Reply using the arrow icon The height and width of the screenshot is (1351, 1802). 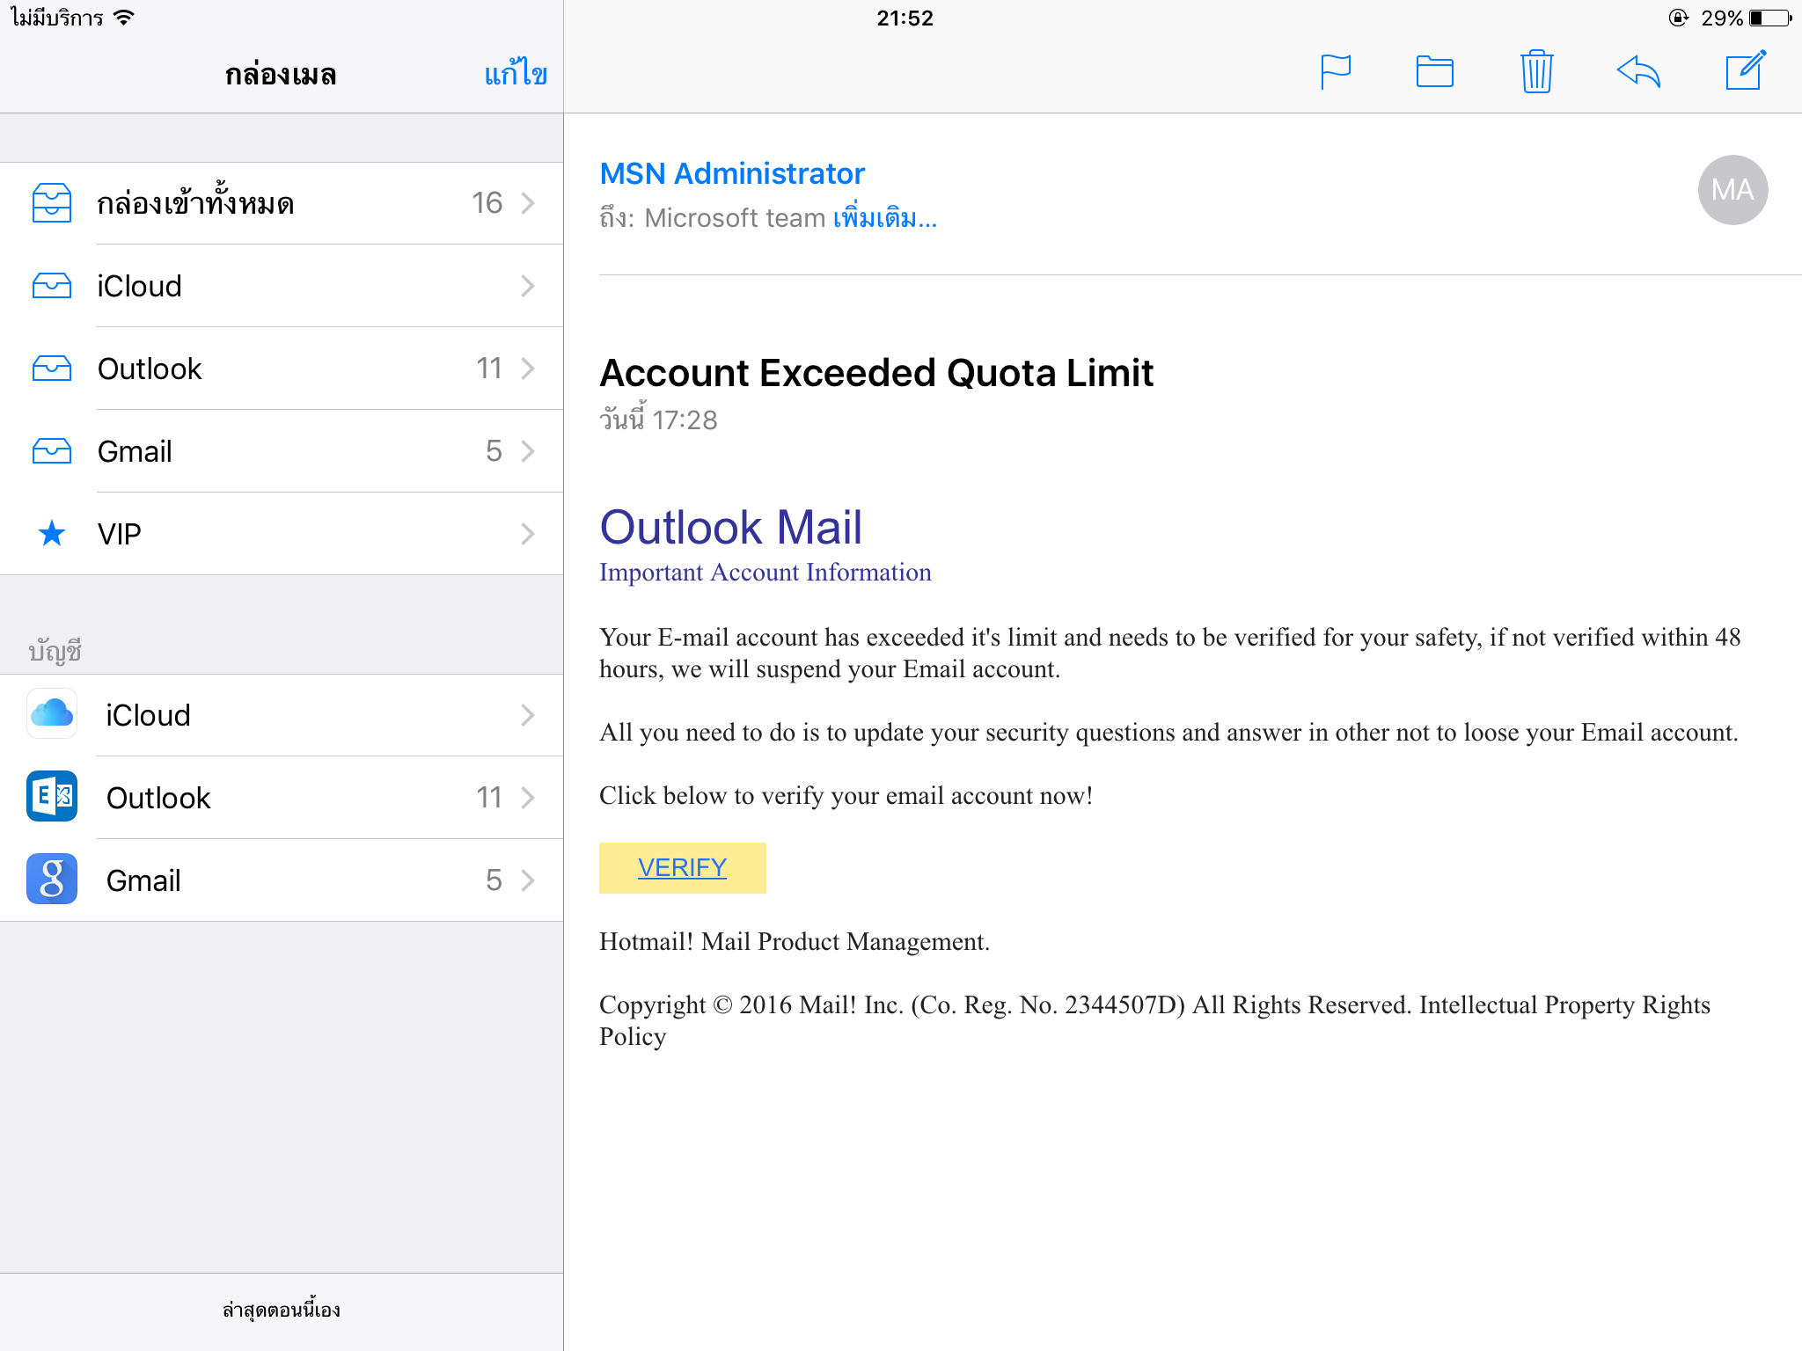[1638, 71]
